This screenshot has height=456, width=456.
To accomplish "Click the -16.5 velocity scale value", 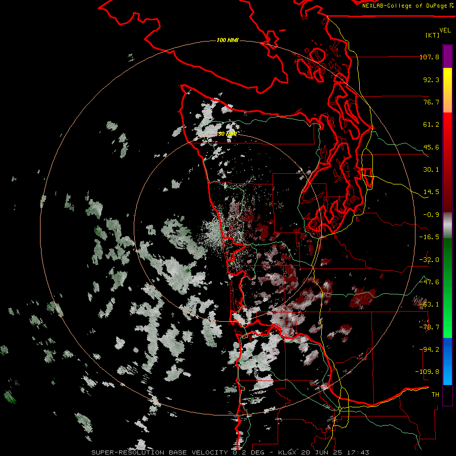I will [429, 237].
